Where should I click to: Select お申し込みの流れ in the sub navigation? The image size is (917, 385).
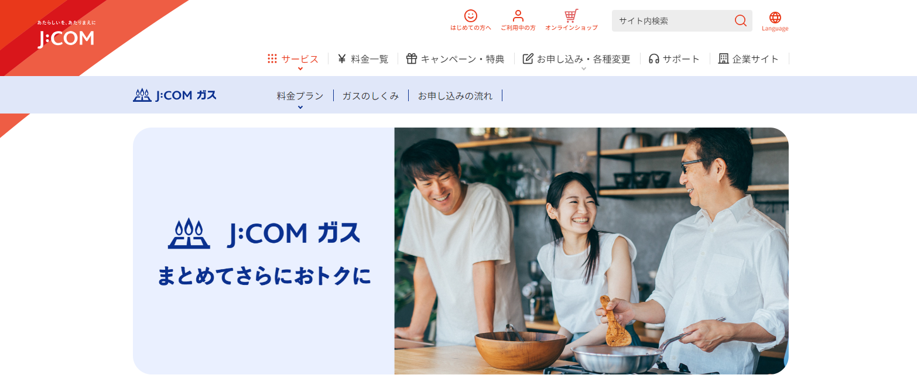click(455, 95)
